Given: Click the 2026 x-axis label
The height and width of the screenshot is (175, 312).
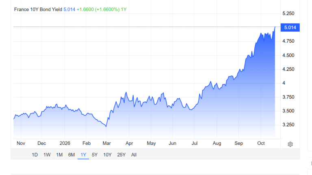Looking at the screenshot, I should 65,143.
